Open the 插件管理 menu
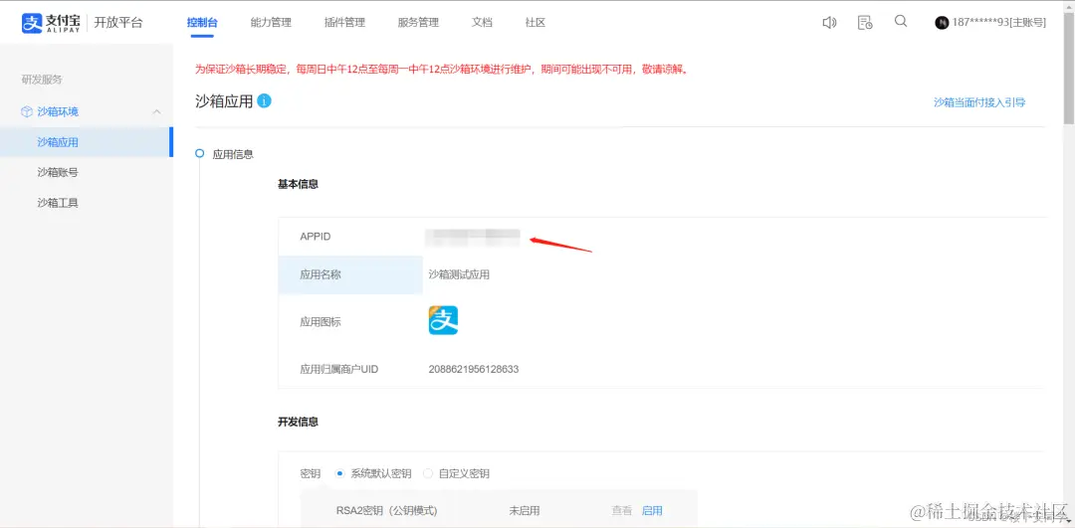The height and width of the screenshot is (528, 1075). tap(344, 23)
